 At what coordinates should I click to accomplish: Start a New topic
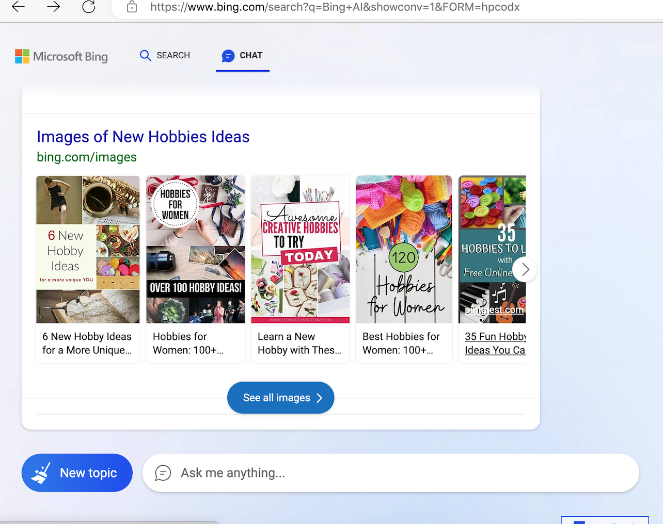pos(77,473)
